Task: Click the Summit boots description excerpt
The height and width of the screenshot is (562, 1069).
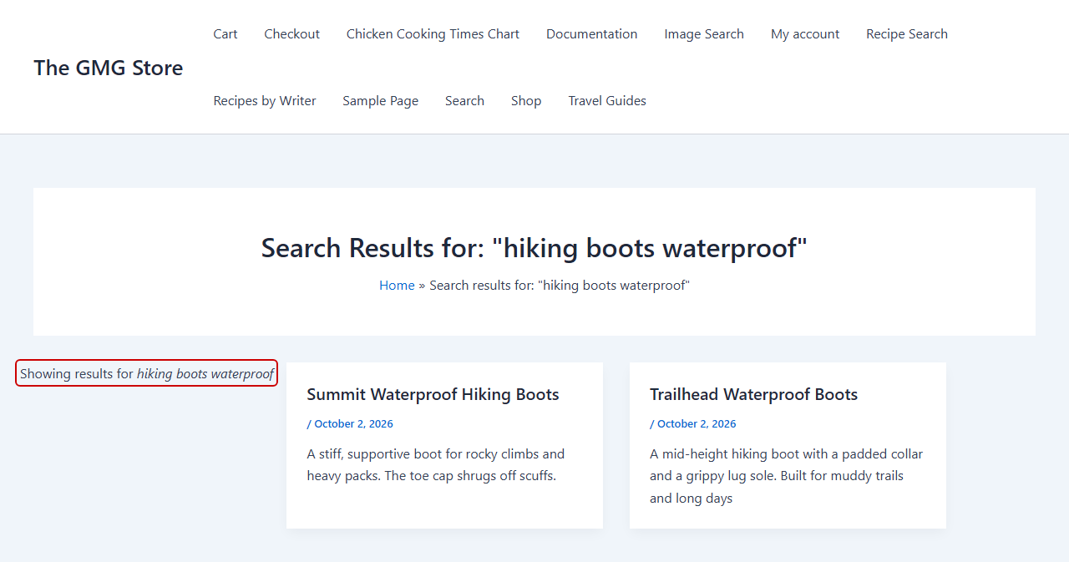Action: tap(436, 465)
